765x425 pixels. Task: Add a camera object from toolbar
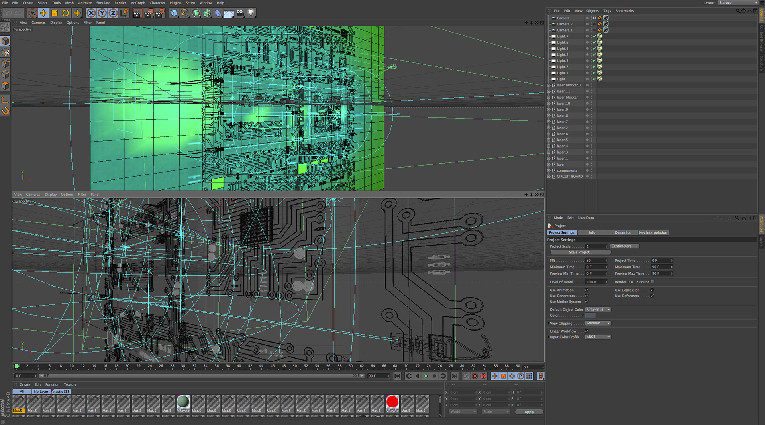coord(240,13)
